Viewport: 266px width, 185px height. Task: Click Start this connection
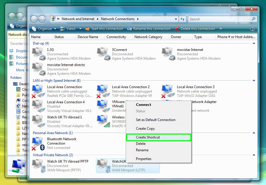[x=104, y=29]
